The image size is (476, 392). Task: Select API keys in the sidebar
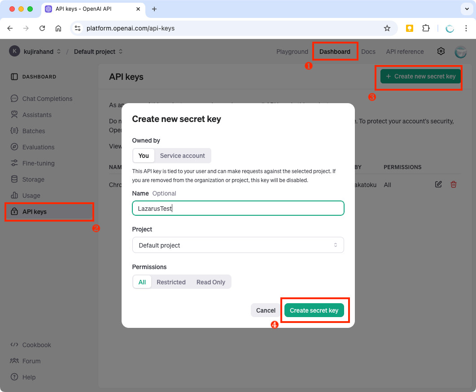[49, 212]
